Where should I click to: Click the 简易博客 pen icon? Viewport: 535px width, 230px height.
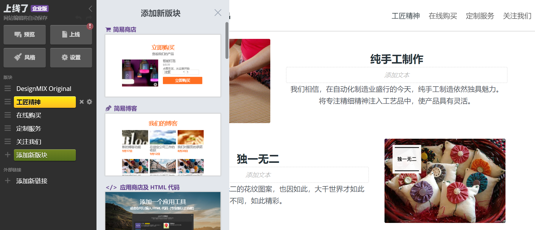point(108,109)
